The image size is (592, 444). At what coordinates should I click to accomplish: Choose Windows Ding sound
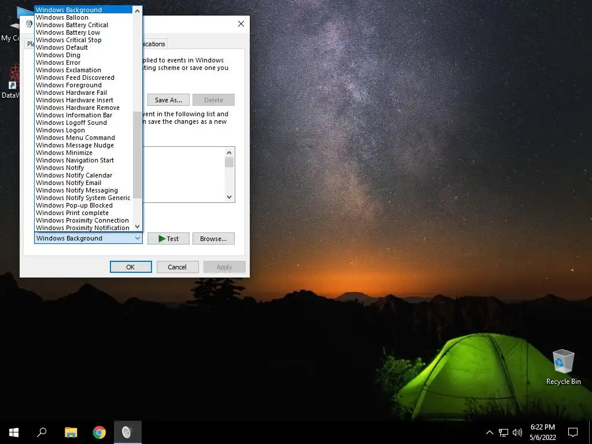click(x=84, y=55)
